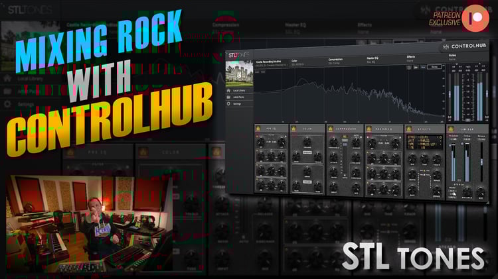Click the output gain fader beside the meters

click(487, 94)
